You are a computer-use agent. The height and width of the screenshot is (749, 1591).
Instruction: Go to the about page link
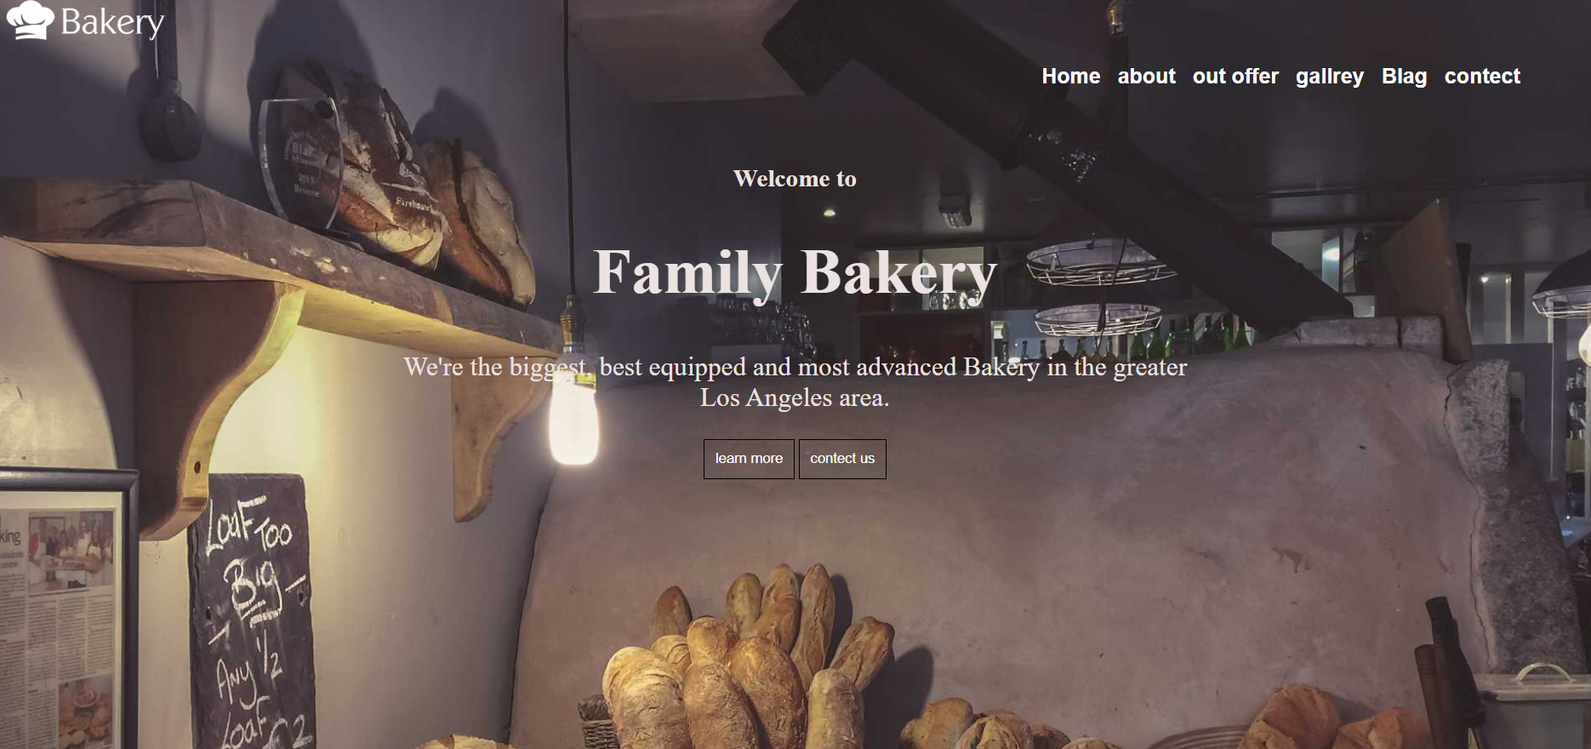tap(1146, 77)
